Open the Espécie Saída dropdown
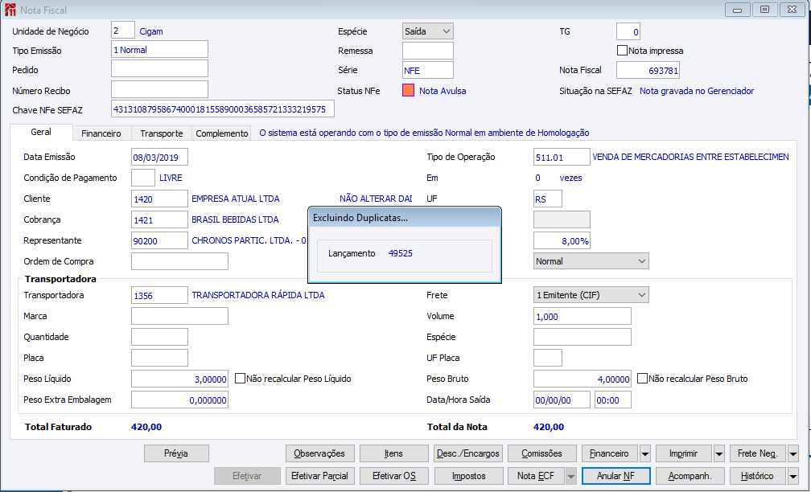The height and width of the screenshot is (492, 811). tap(428, 31)
